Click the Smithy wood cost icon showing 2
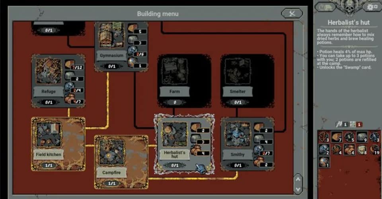The width and height of the screenshot is (382, 199). 259,127
